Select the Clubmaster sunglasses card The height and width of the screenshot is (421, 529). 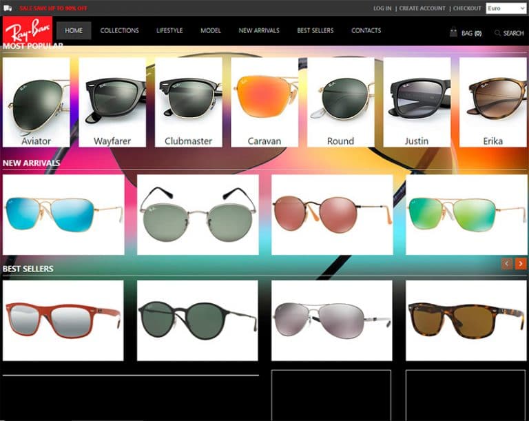188,102
